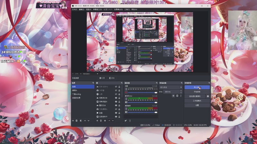Open advanced audio properties gears icon in mixer
The image size is (257, 144).
point(126,121)
